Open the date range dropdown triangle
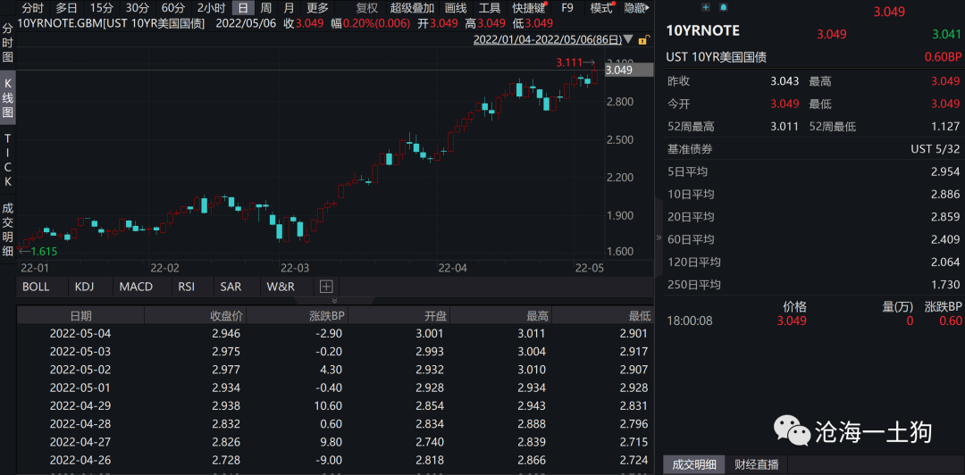 click(x=628, y=40)
